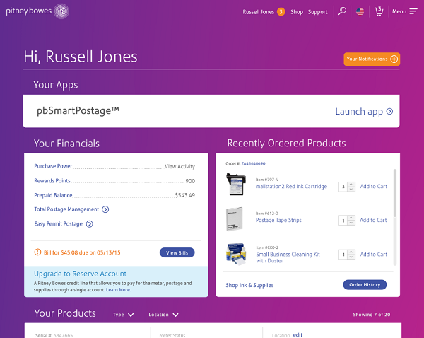
Task: Click Learn More about Reserve Account
Action: 118,290
